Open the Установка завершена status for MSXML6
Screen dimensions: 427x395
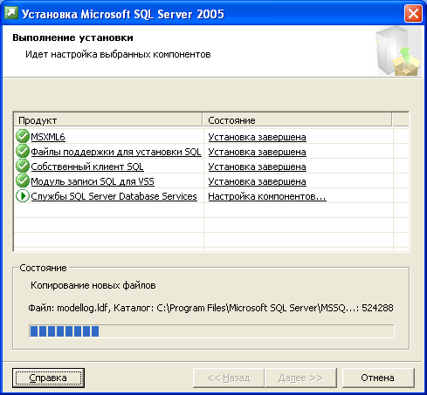point(257,137)
